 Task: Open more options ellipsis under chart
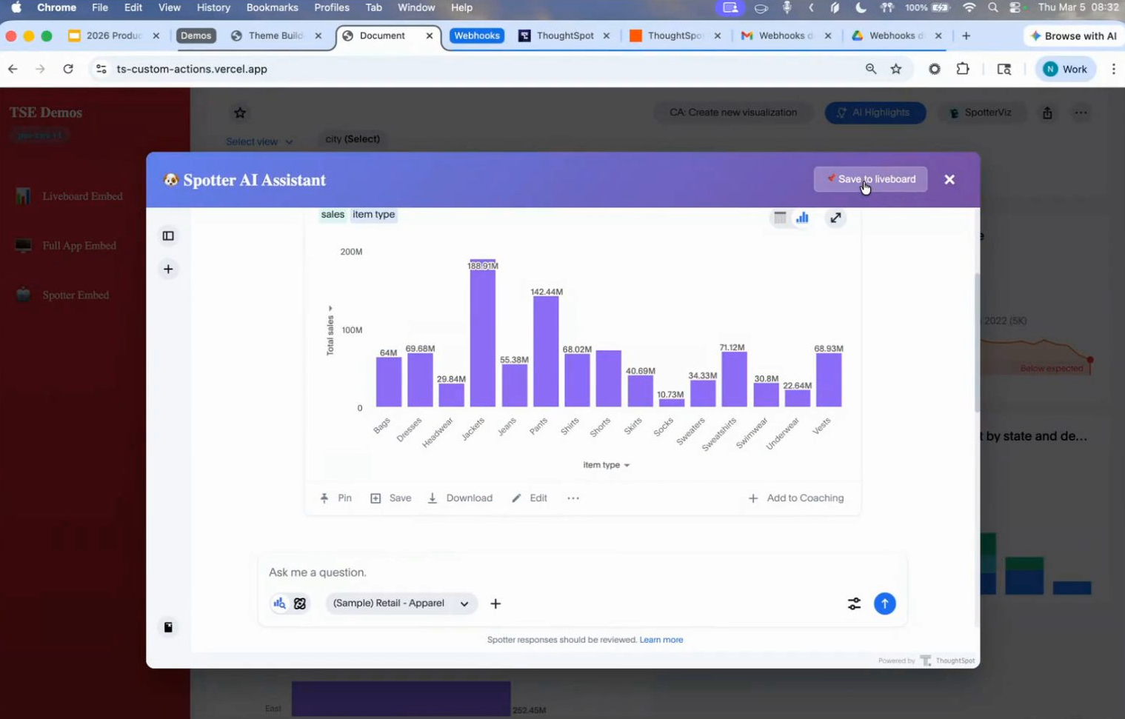click(x=573, y=498)
